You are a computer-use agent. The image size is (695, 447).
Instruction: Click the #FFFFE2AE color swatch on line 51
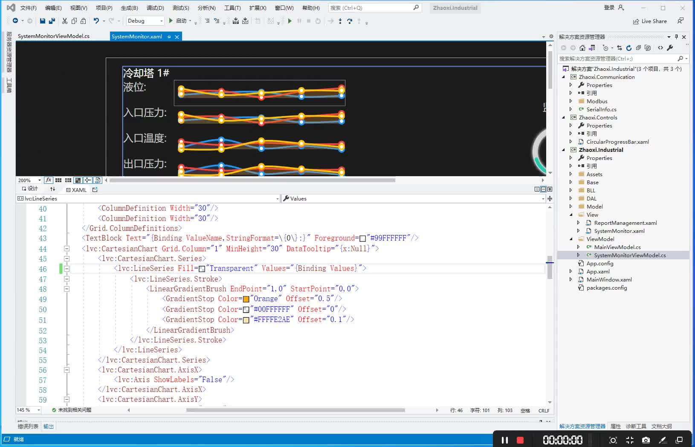246,320
